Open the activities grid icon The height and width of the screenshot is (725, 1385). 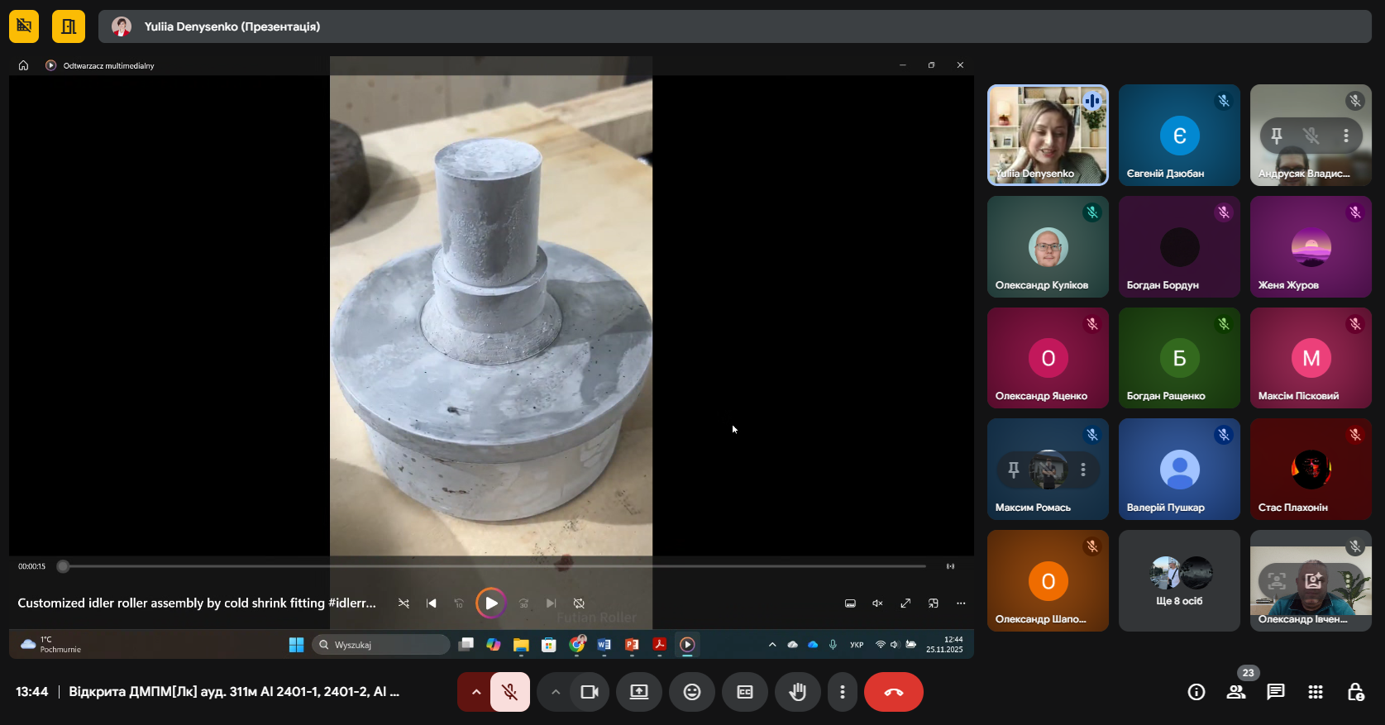[1315, 692]
